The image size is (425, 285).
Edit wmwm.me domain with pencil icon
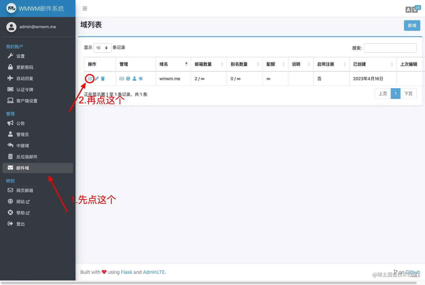(97, 79)
